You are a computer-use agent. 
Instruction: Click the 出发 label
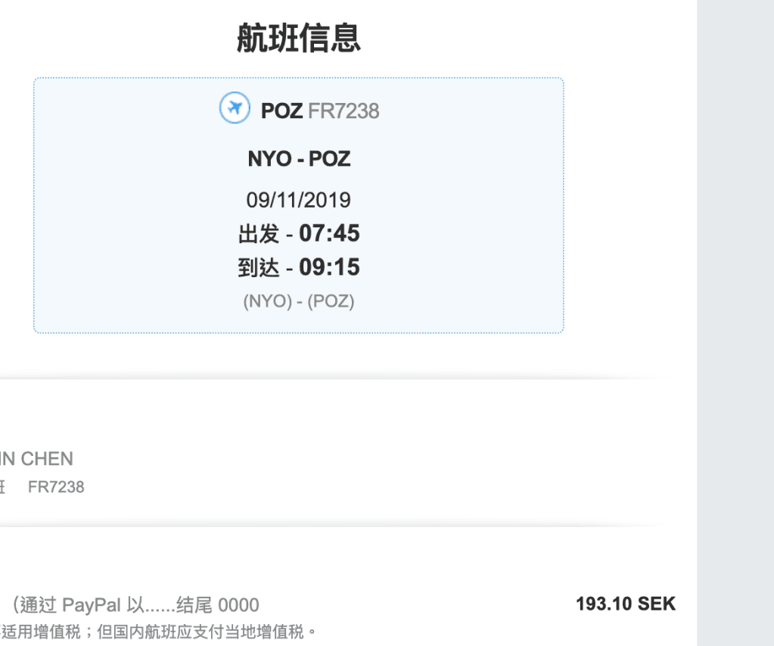[259, 234]
